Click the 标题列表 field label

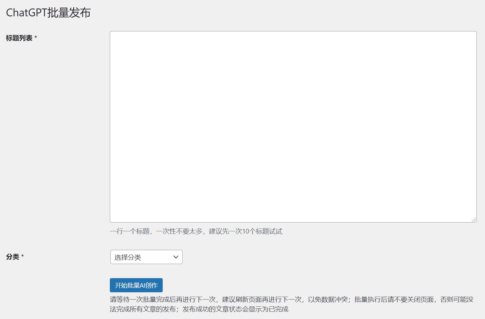[x=21, y=38]
